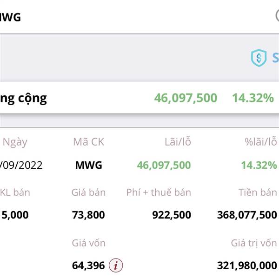The height and width of the screenshot is (279, 279).
Task: Select the Giá vốn value 64,396
Action: click(x=88, y=266)
